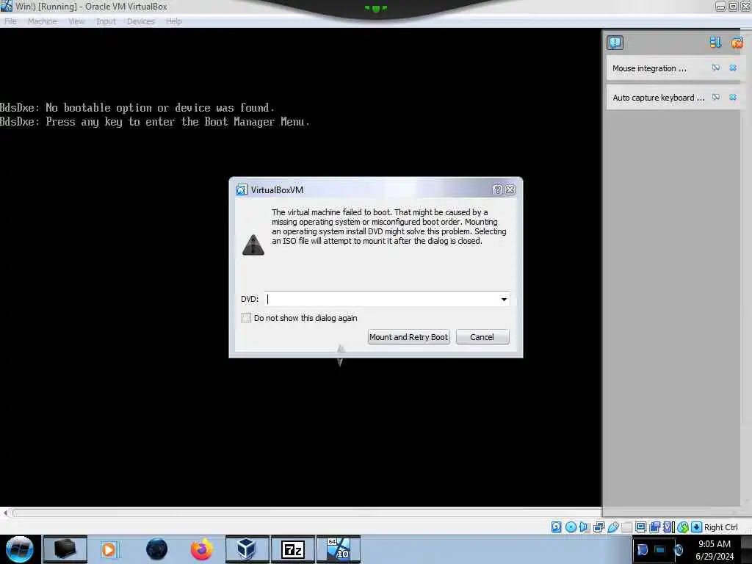Click Cancel in the VirtualBoxVM dialog
This screenshot has width=752, height=564.
click(x=482, y=336)
